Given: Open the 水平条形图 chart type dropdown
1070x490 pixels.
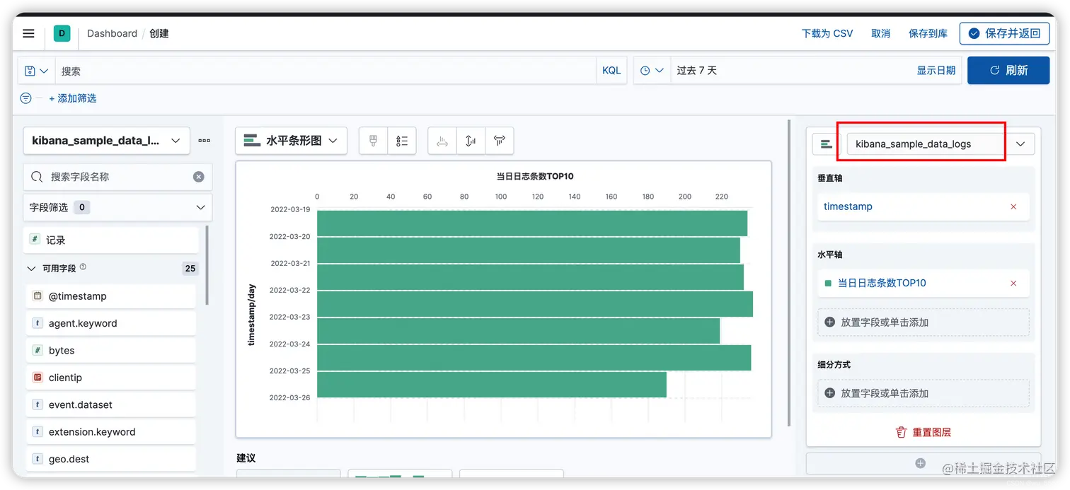Looking at the screenshot, I should tap(290, 141).
